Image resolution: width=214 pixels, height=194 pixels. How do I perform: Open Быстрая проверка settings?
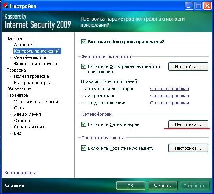(32, 83)
